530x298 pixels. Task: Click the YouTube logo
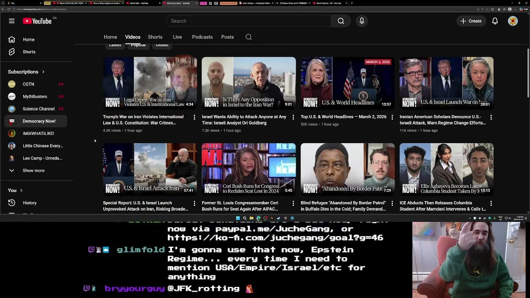(x=37, y=21)
